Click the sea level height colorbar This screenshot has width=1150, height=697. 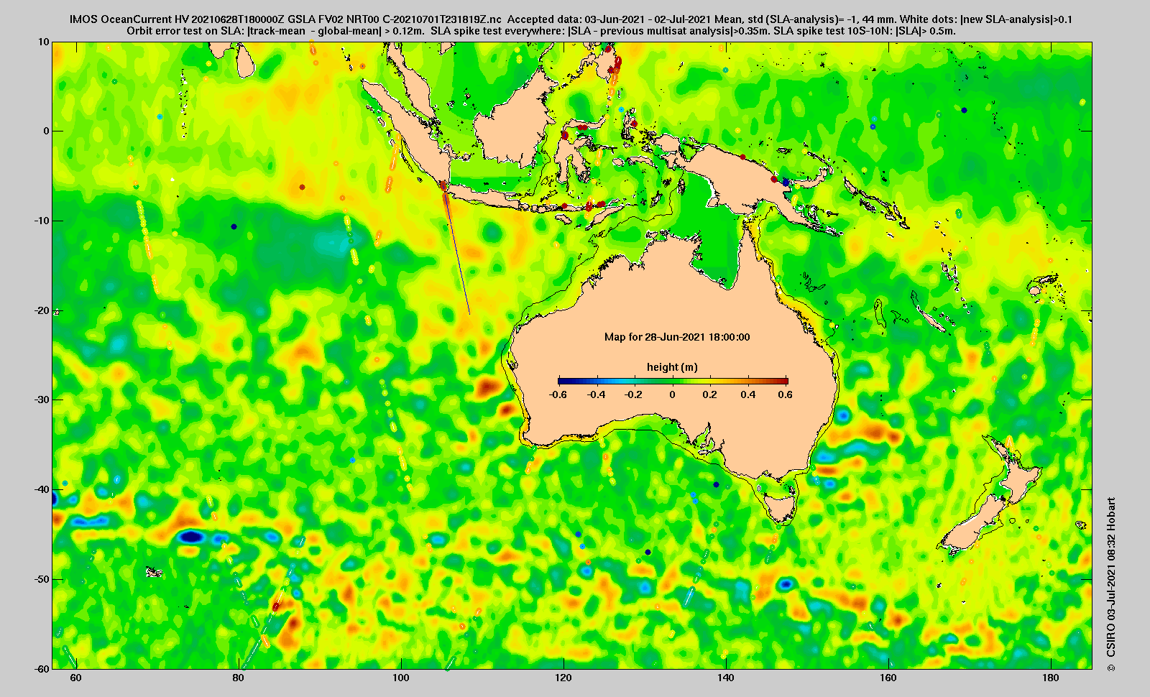point(673,382)
